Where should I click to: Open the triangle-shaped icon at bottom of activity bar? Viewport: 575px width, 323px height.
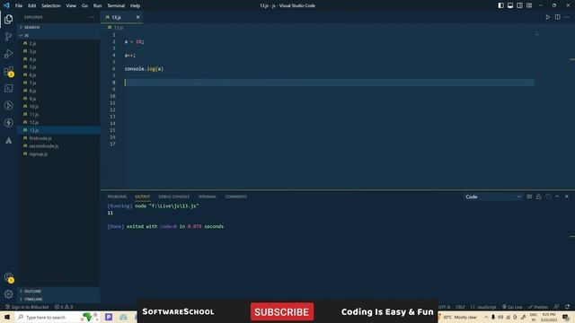(8, 140)
